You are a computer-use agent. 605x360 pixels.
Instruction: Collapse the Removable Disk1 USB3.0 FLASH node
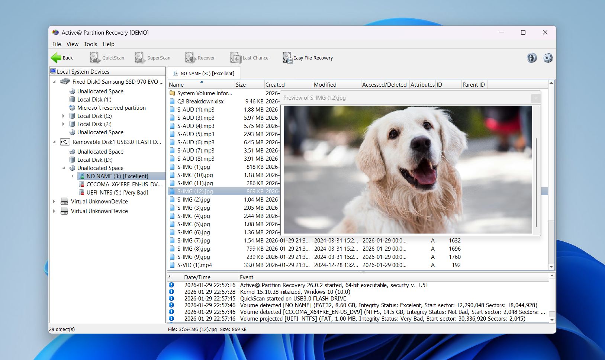click(54, 142)
